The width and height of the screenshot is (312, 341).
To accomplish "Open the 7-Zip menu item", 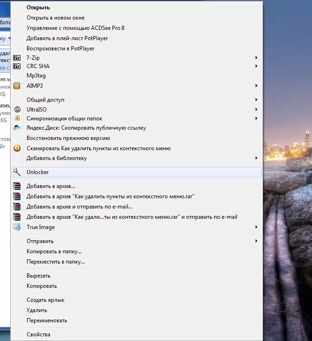I will pyautogui.click(x=137, y=58).
